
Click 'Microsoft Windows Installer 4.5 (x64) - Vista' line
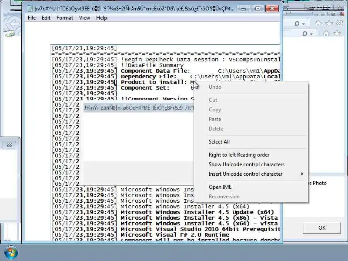pyautogui.click(x=165, y=224)
